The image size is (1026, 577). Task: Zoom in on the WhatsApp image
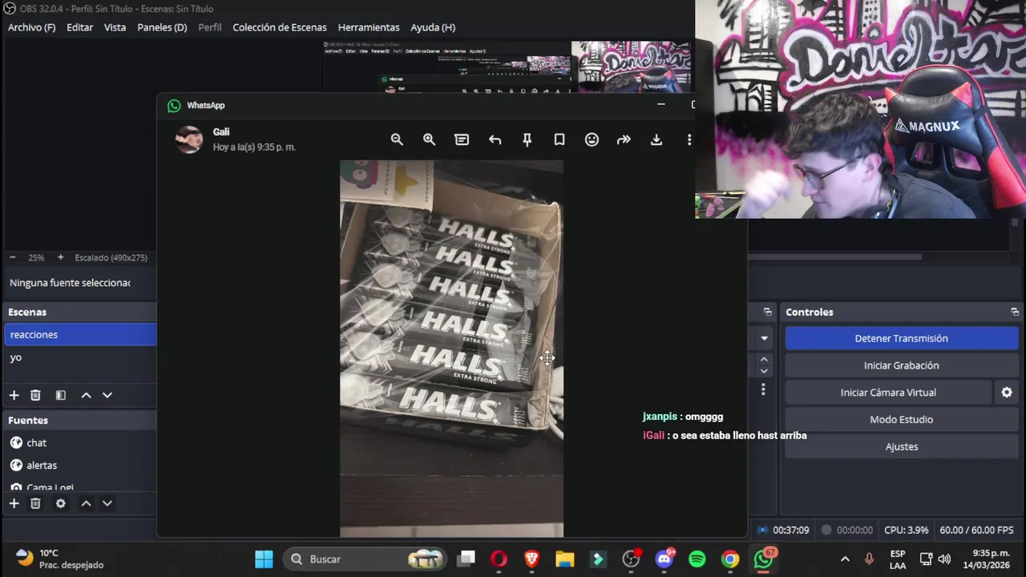[x=429, y=139]
